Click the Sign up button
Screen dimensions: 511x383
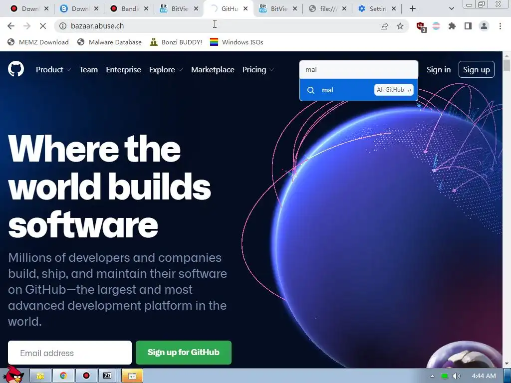(x=477, y=69)
